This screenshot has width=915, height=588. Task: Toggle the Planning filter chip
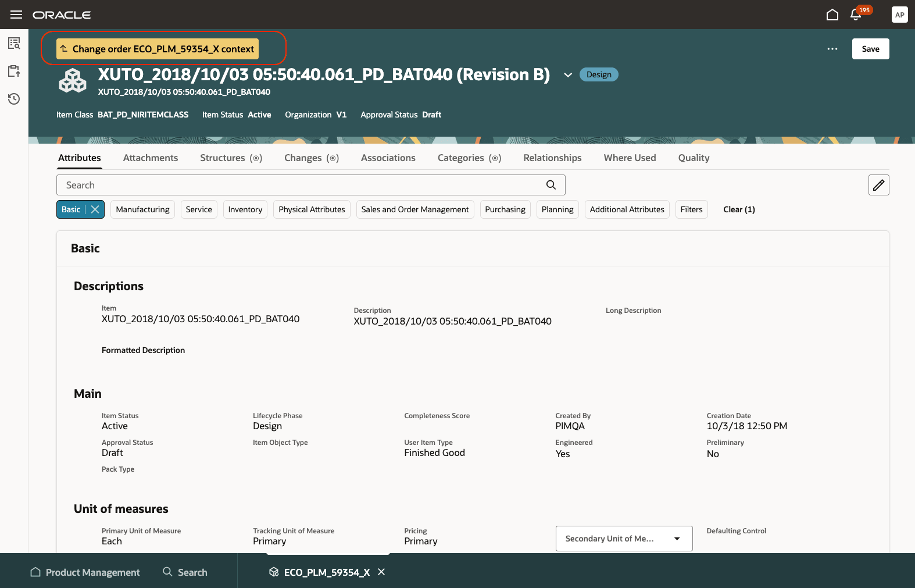pyautogui.click(x=557, y=209)
